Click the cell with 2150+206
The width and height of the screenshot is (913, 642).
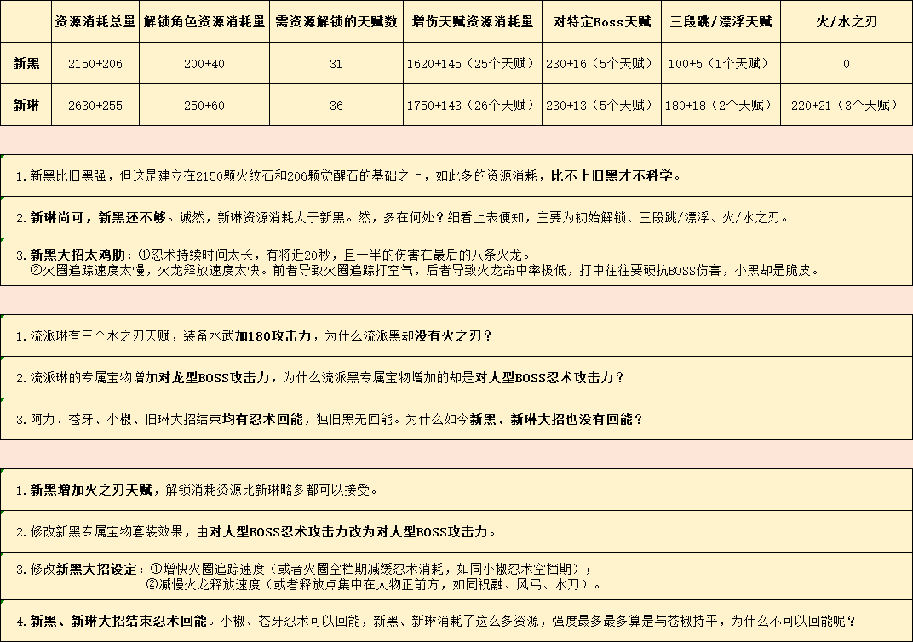click(95, 63)
